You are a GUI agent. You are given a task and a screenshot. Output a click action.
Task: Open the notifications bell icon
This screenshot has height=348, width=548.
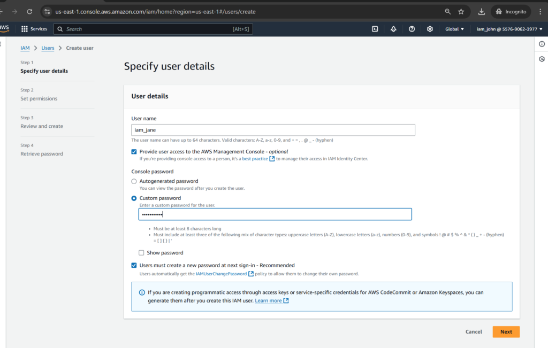point(393,29)
